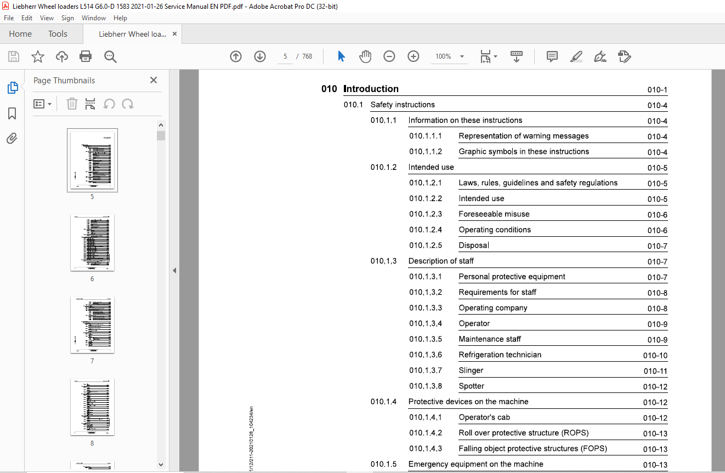Close the Page Thumbnails panel
Viewport: 725px width, 473px height.
coord(154,80)
